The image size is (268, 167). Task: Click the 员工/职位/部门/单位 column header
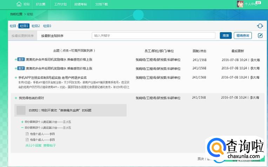(159, 51)
